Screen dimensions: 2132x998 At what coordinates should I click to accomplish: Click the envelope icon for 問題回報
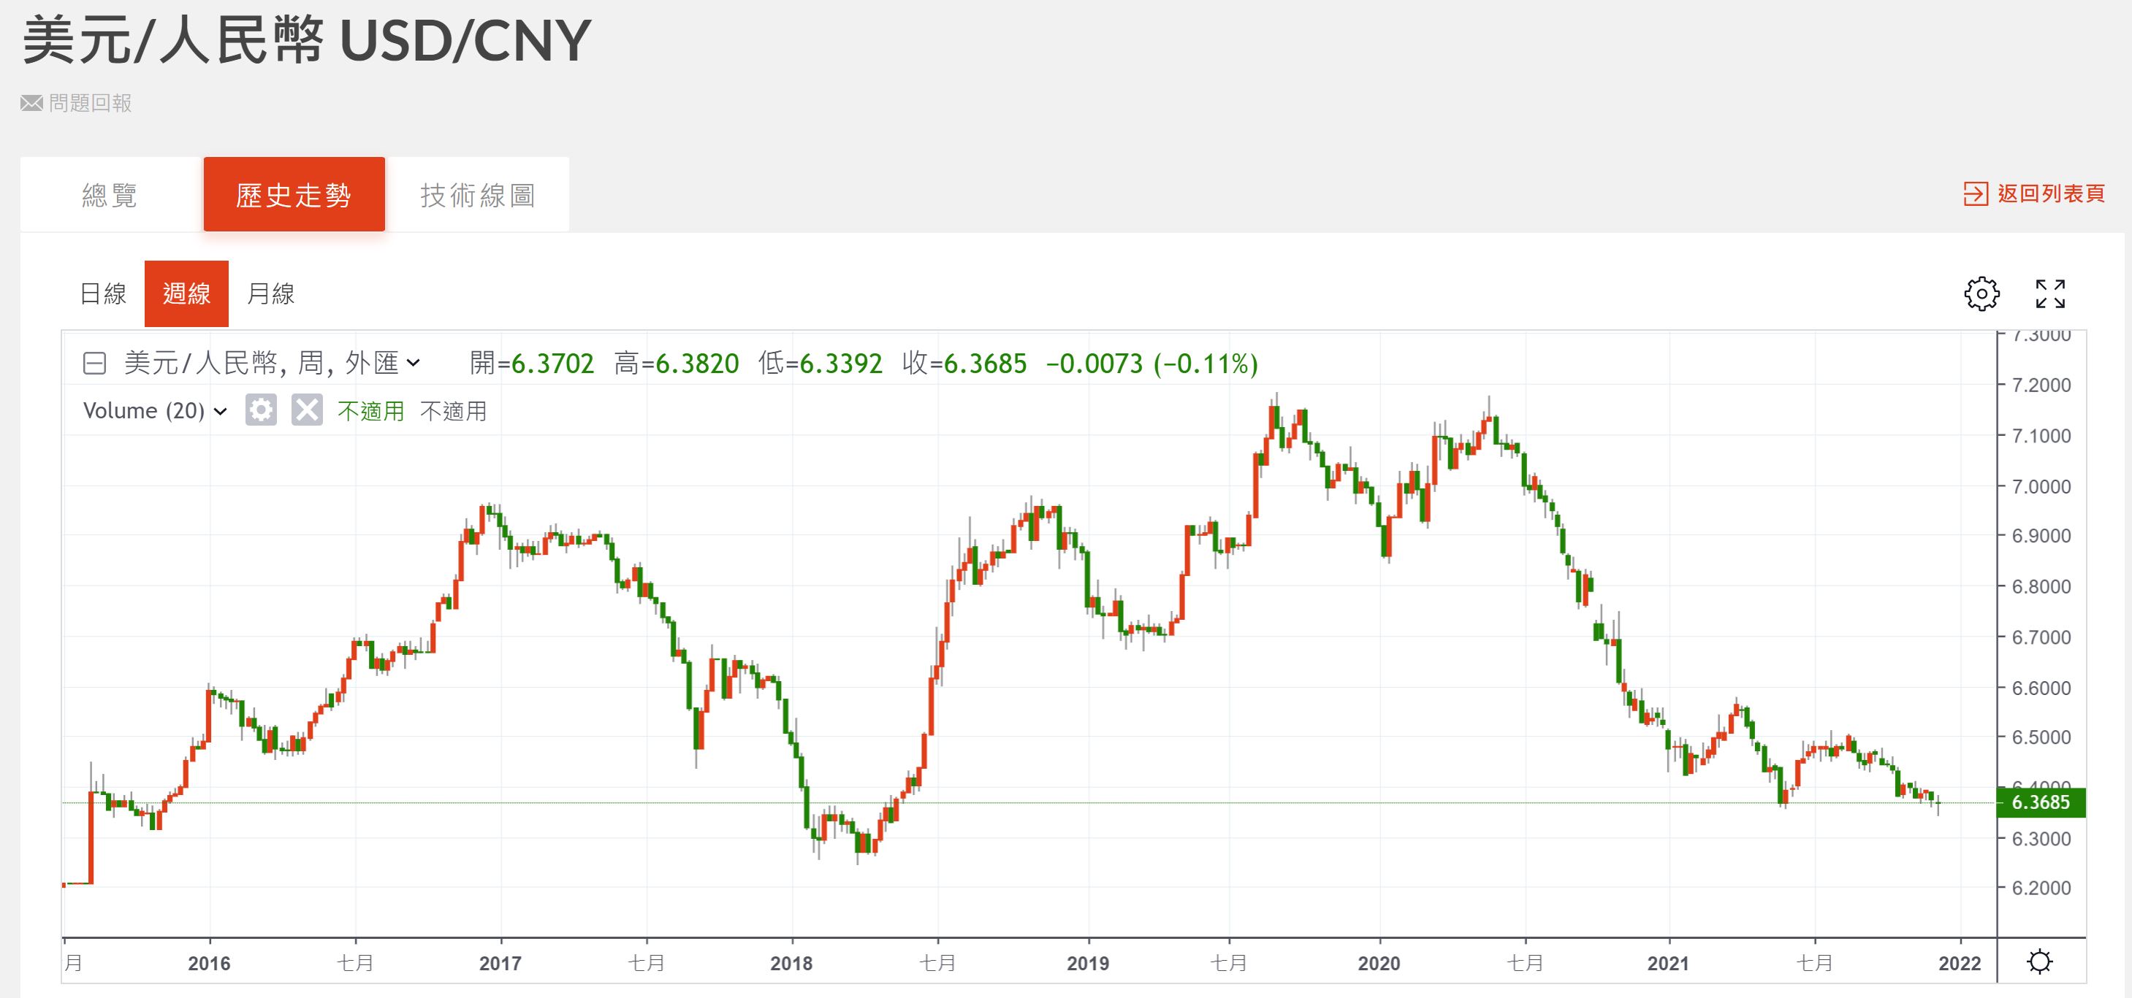click(31, 104)
